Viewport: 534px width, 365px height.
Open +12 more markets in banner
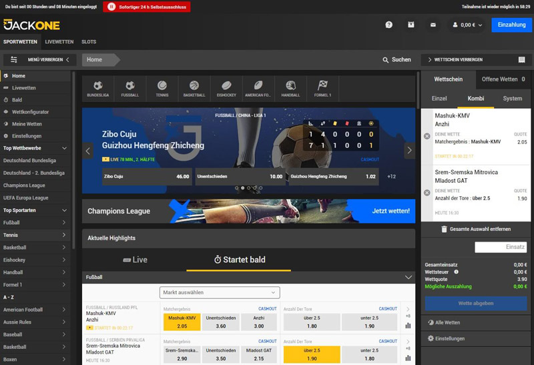pyautogui.click(x=392, y=176)
